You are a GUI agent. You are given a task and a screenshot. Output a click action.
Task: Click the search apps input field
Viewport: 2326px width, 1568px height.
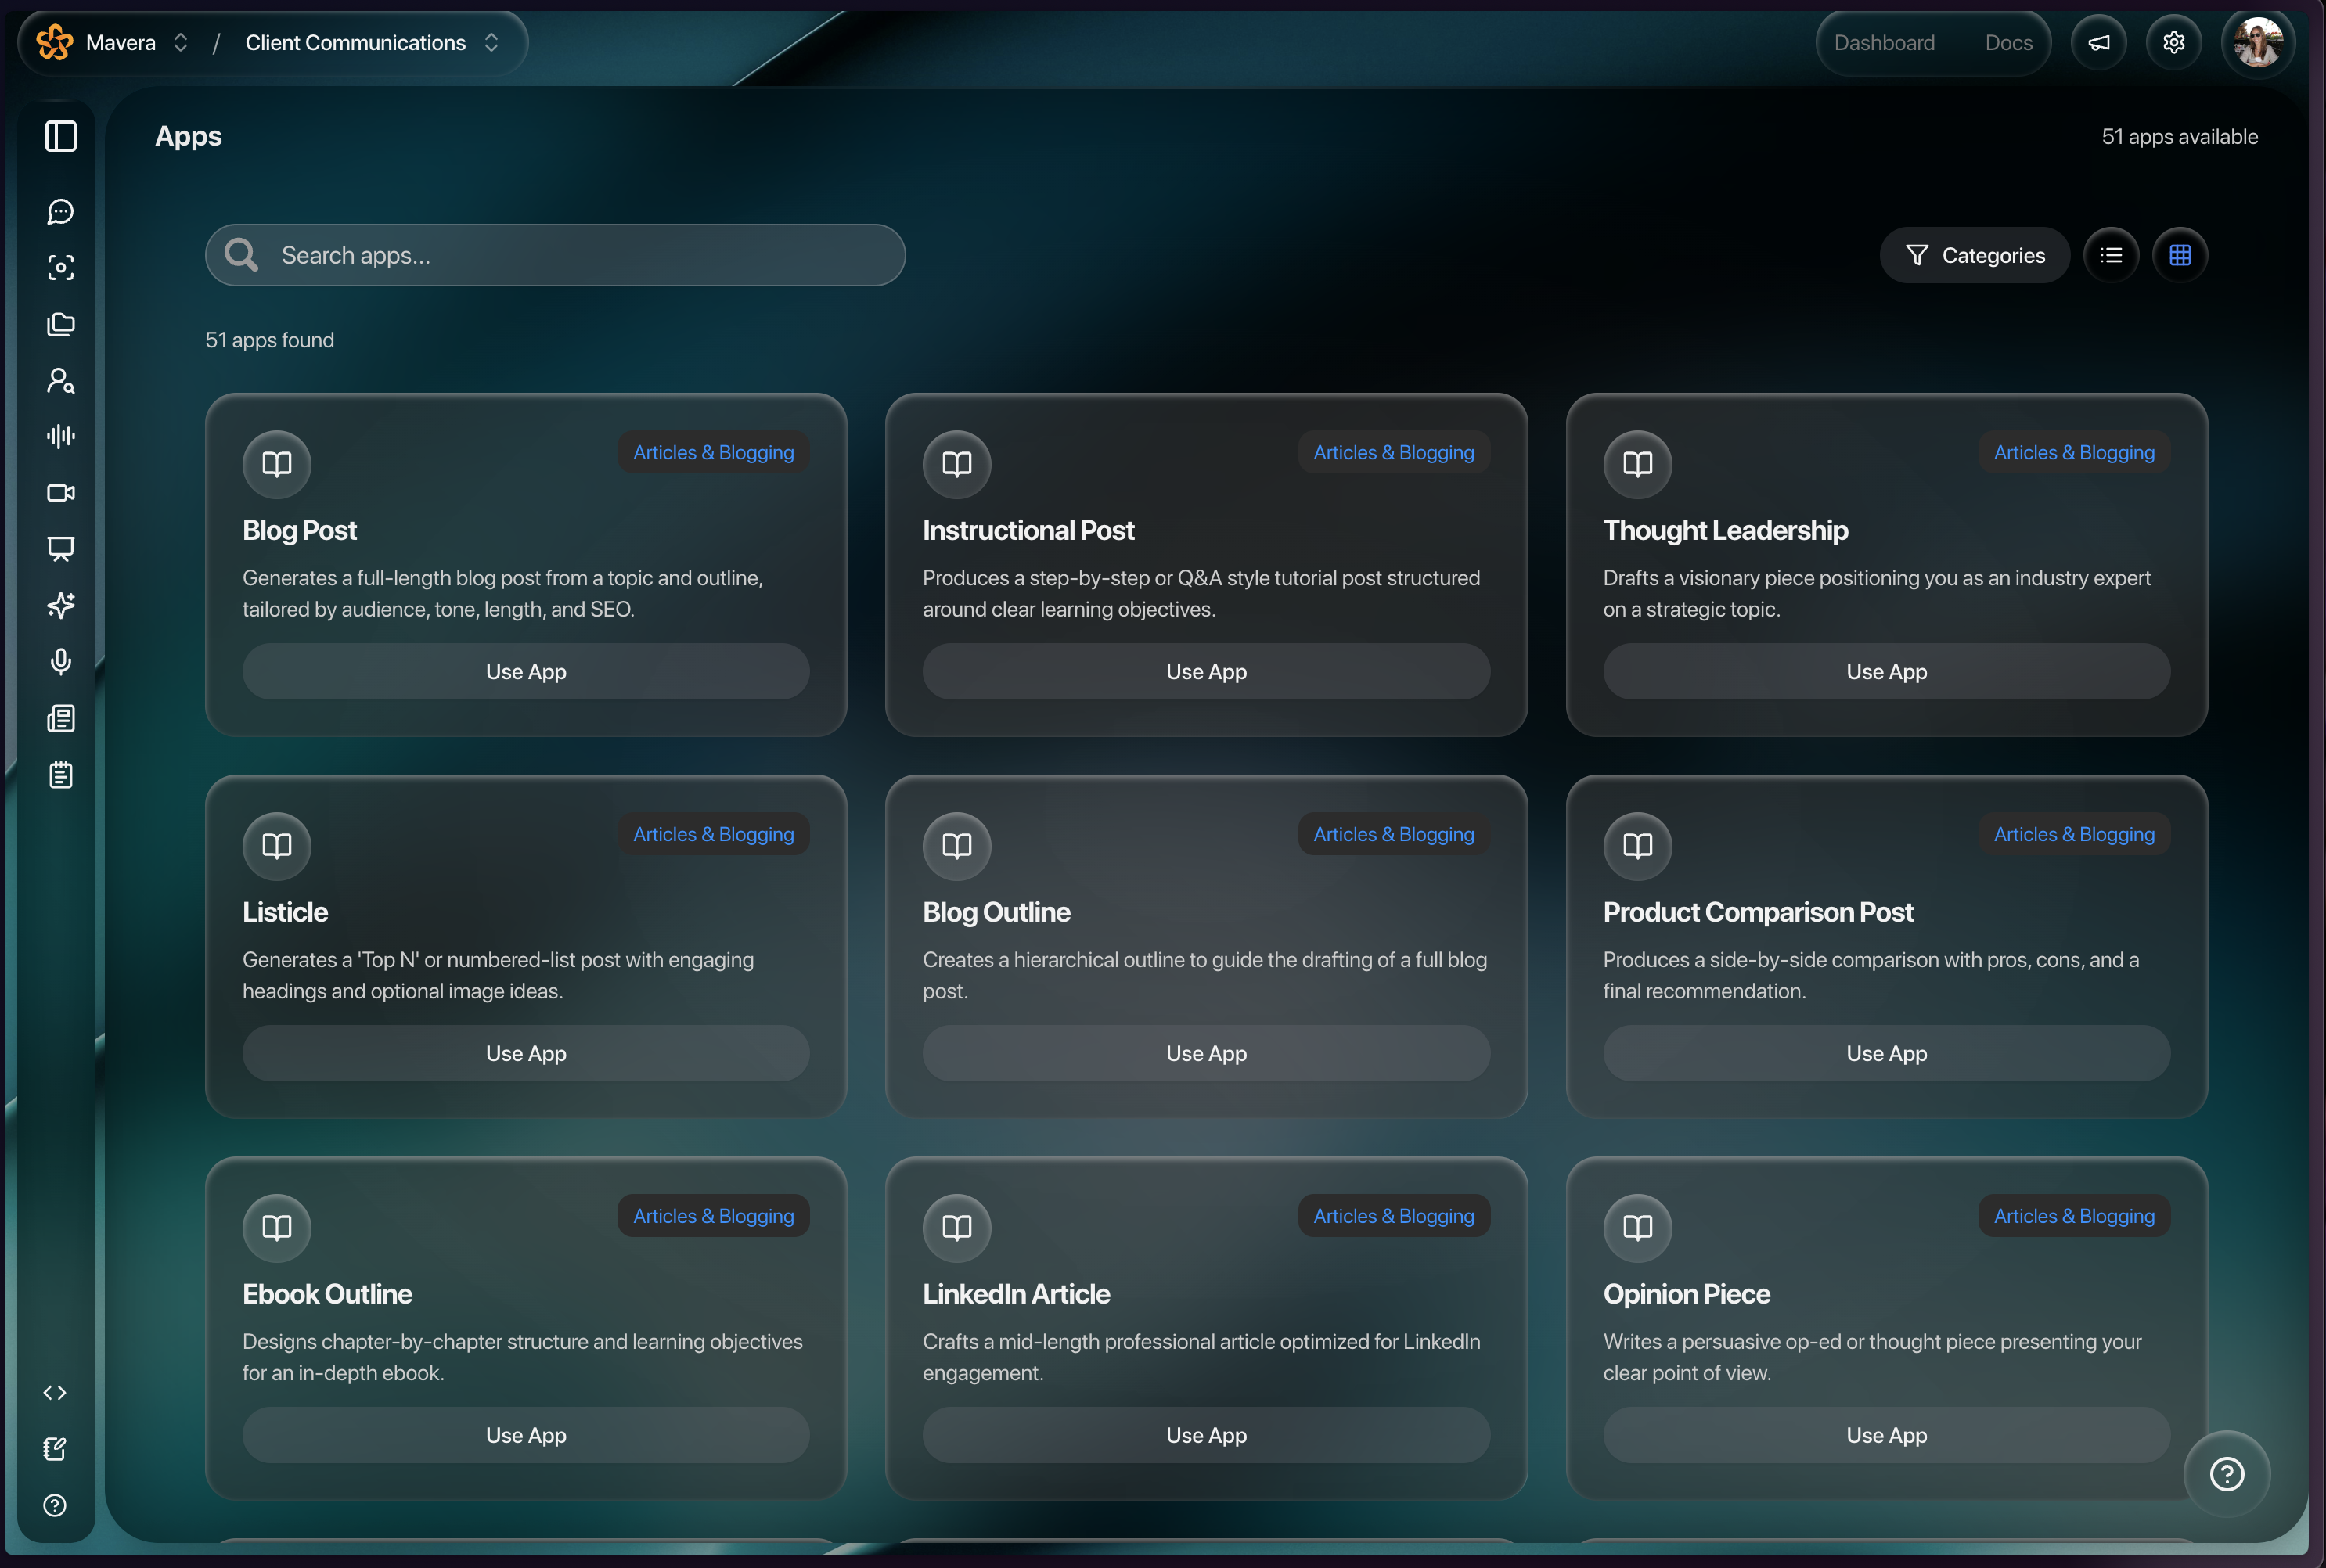click(x=556, y=254)
